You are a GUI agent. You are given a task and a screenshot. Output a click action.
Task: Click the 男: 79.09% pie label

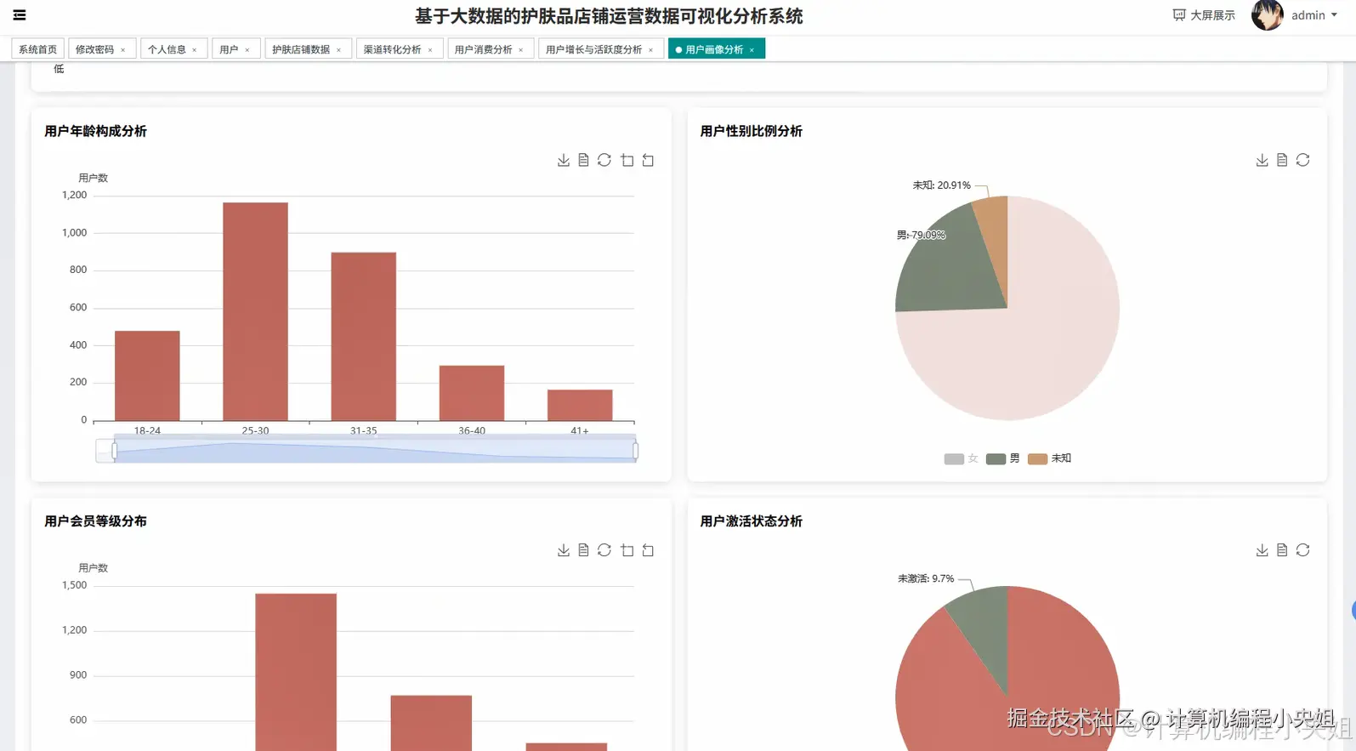[921, 236]
